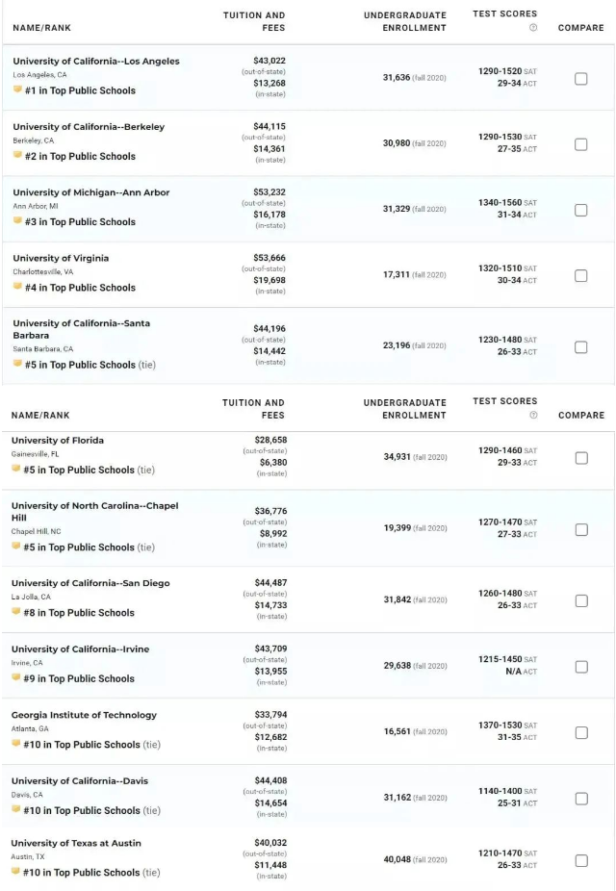Click gold badge icon for Georgia Institute of Technology ranking
Screen dimensions: 616x891
coord(16,744)
